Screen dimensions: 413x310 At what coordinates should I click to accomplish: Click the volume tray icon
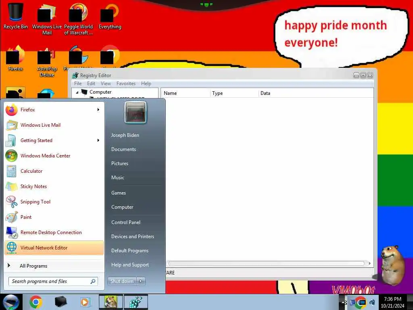[372, 302]
